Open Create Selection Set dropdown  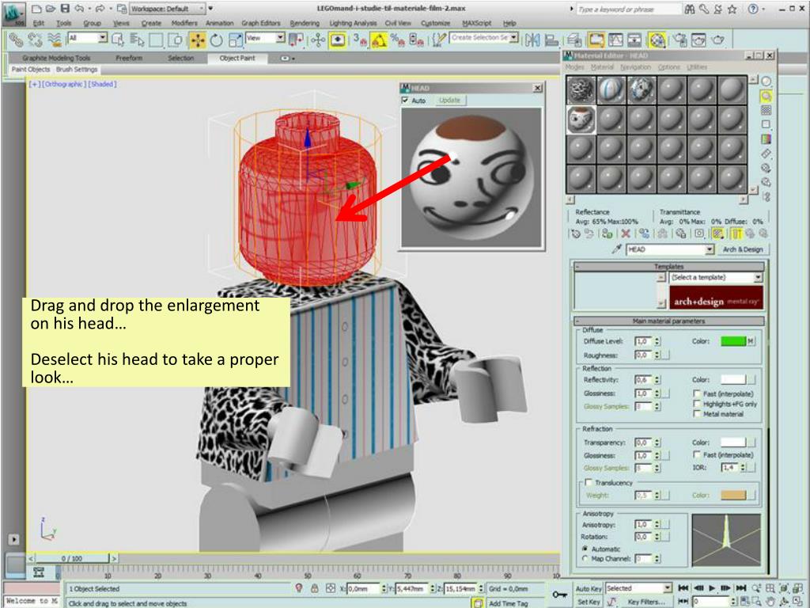(484, 38)
